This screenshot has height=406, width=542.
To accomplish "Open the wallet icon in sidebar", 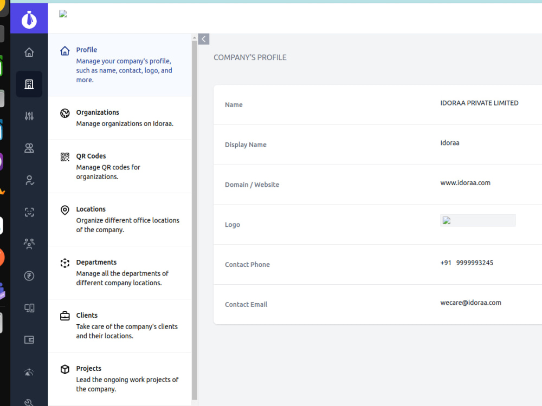I will [29, 340].
